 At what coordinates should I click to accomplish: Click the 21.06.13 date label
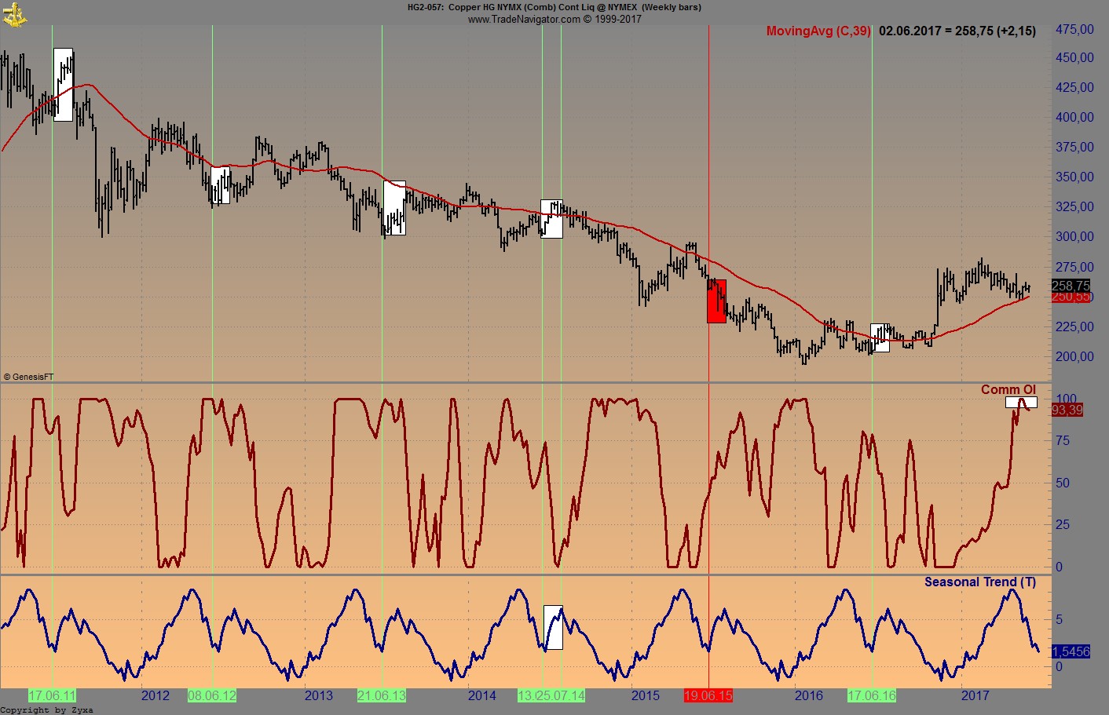pyautogui.click(x=381, y=695)
